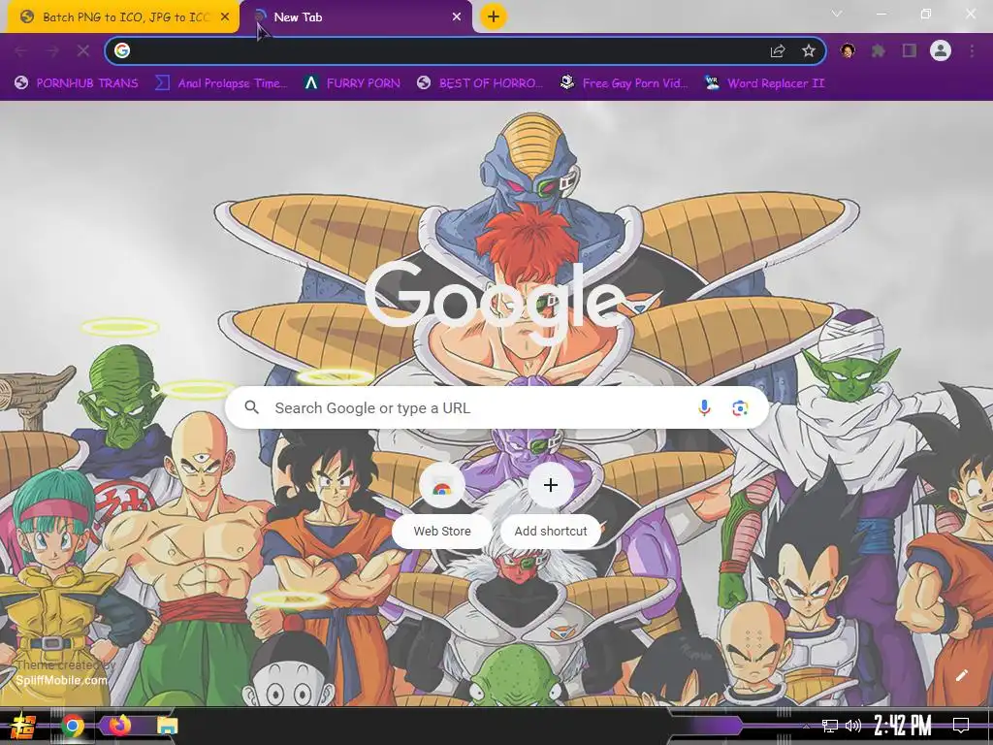The height and width of the screenshot is (745, 993).
Task: Select the New Tab browser tab
Action: pyautogui.click(x=358, y=17)
